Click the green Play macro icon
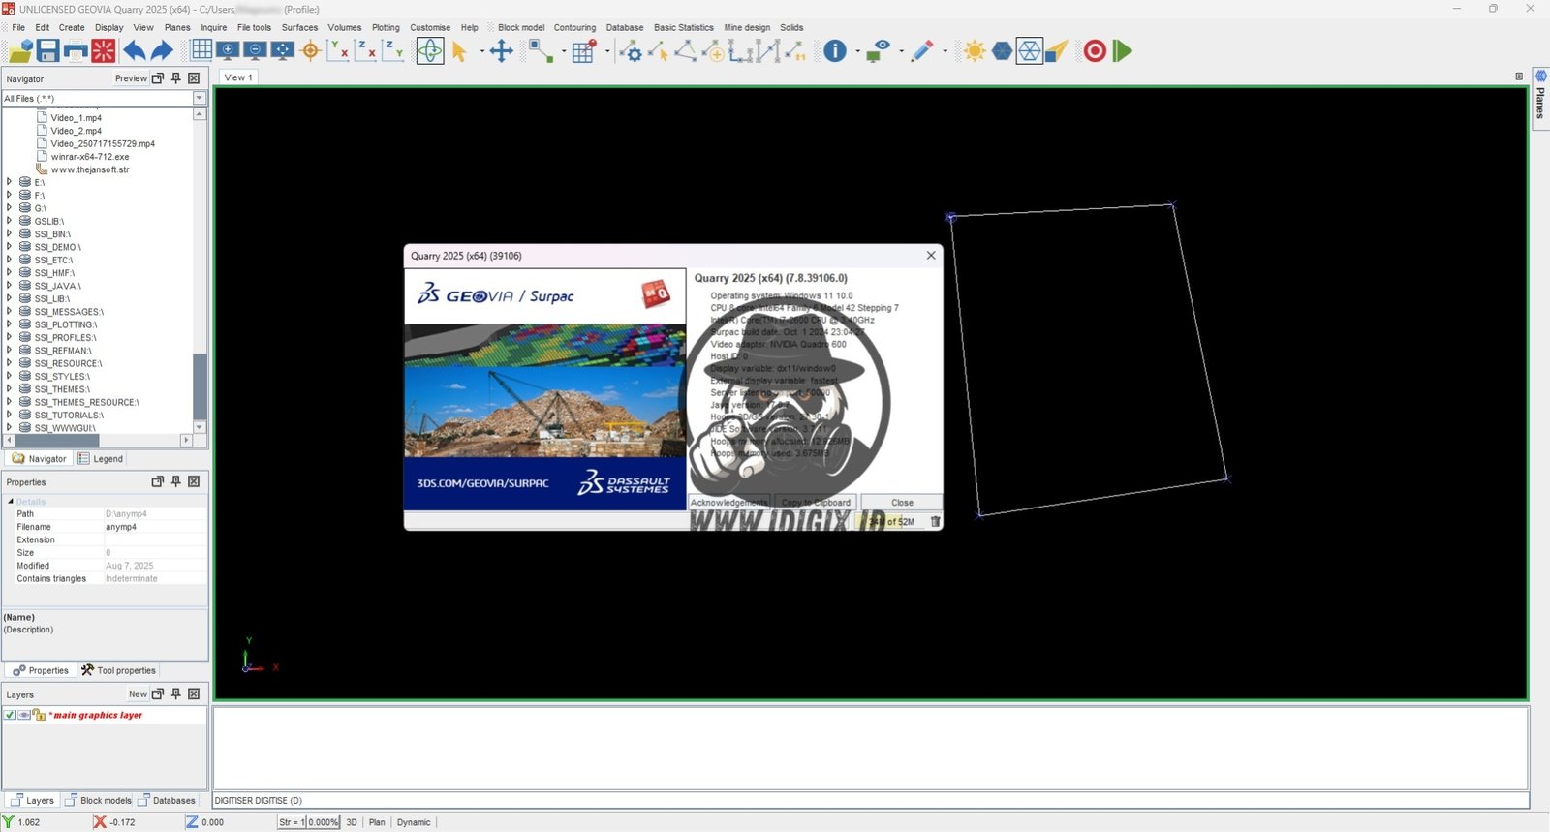1550x832 pixels. point(1122,51)
